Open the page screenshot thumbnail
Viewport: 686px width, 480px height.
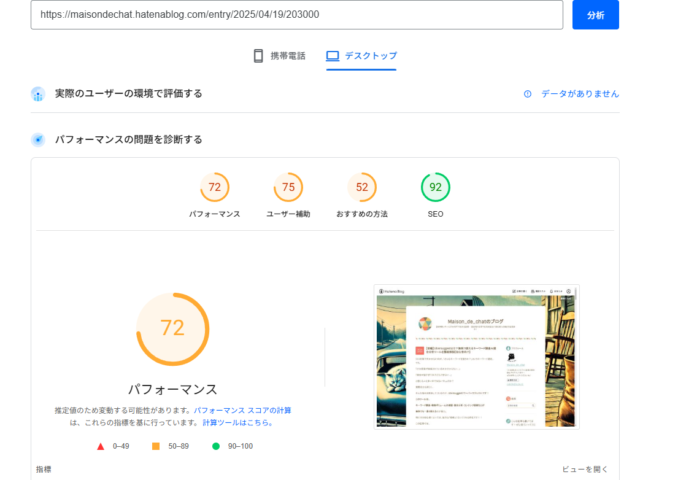(476, 357)
